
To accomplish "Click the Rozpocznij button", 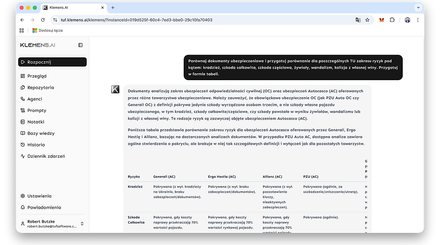I will point(53,62).
